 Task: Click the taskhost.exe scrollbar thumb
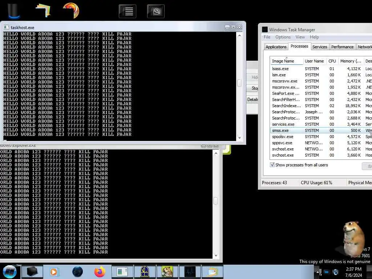(x=239, y=83)
